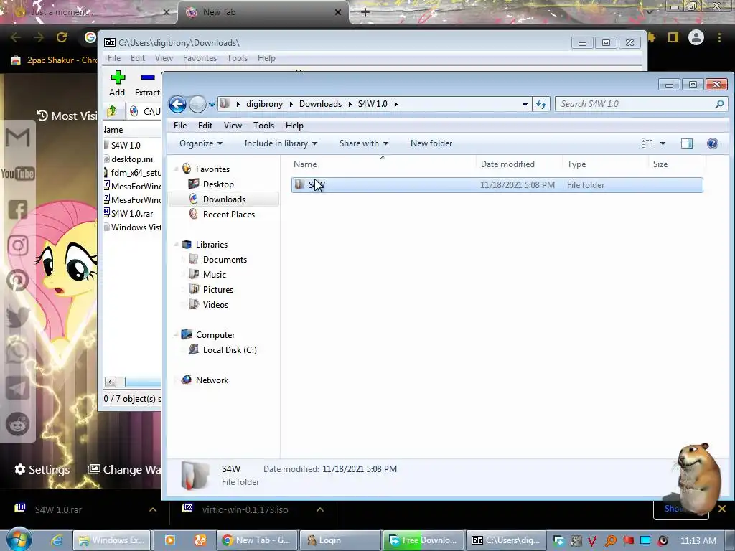Viewport: 735px width, 551px height.
Task: Click the 7-Zip Extract button
Action: [x=147, y=83]
